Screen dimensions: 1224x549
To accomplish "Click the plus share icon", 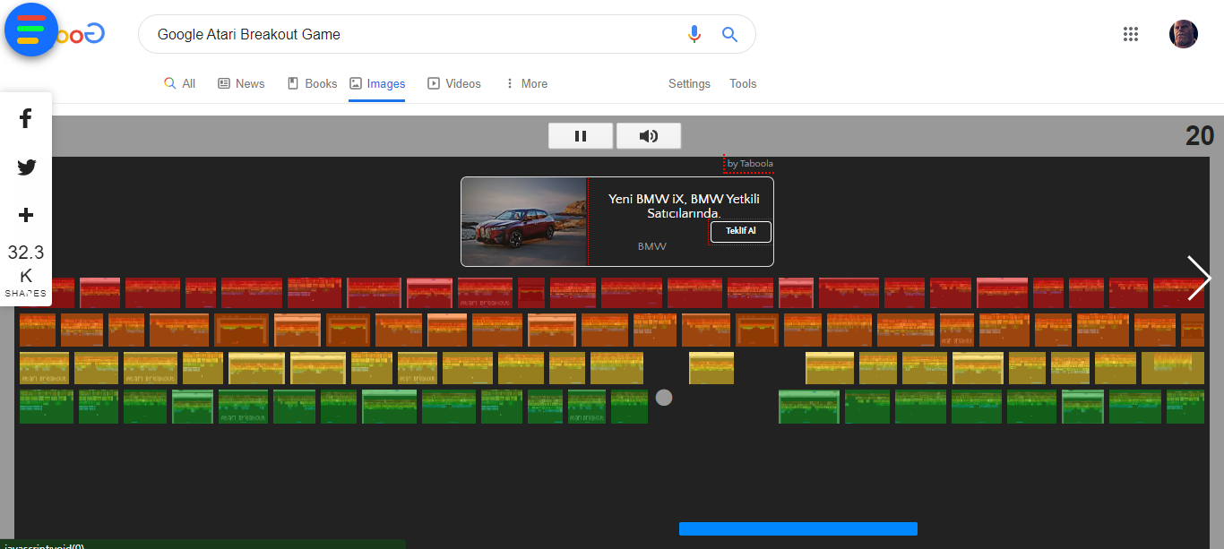I will [x=26, y=215].
